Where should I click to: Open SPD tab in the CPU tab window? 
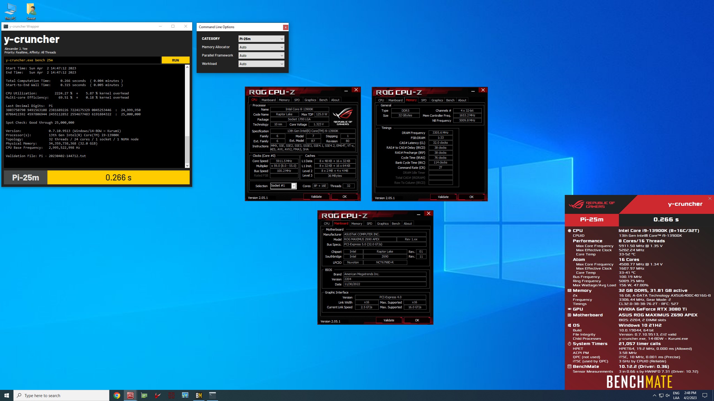pyautogui.click(x=297, y=100)
